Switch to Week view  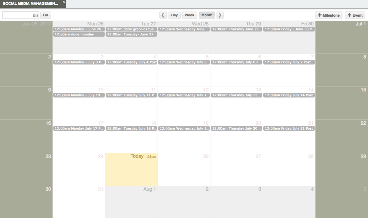click(189, 15)
